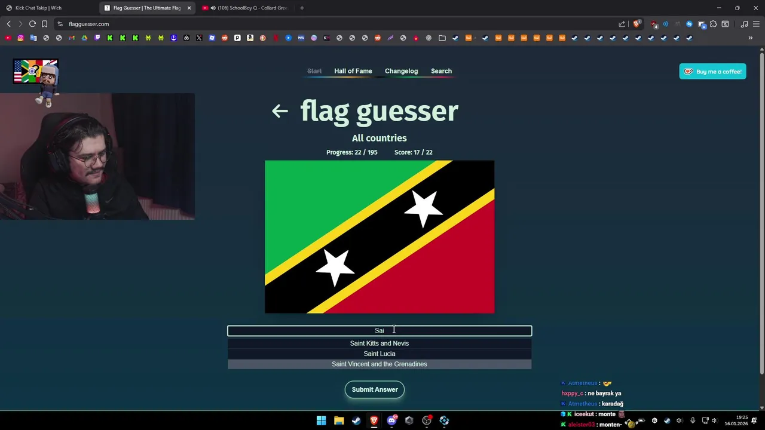Open music note playlist icon in toolbar
The height and width of the screenshot is (430, 765).
(744, 24)
